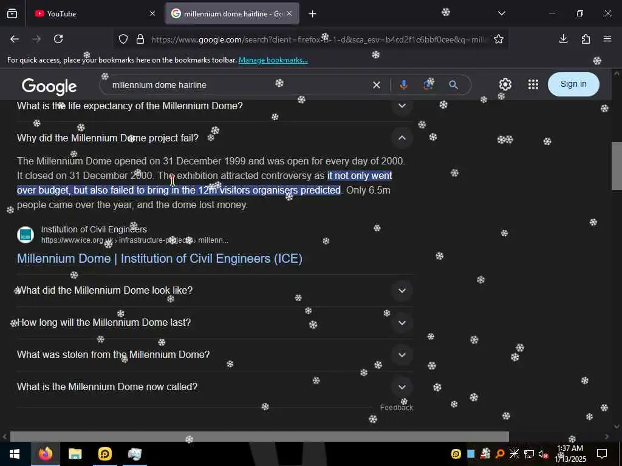Clear the search query with X
The width and height of the screenshot is (622, 466).
(377, 85)
